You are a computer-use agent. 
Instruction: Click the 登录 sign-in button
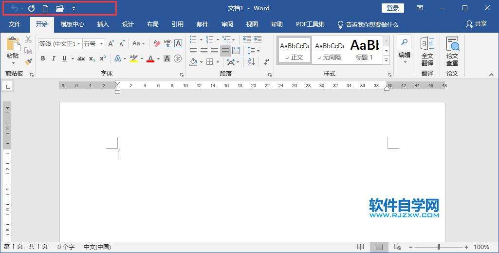tap(393, 8)
